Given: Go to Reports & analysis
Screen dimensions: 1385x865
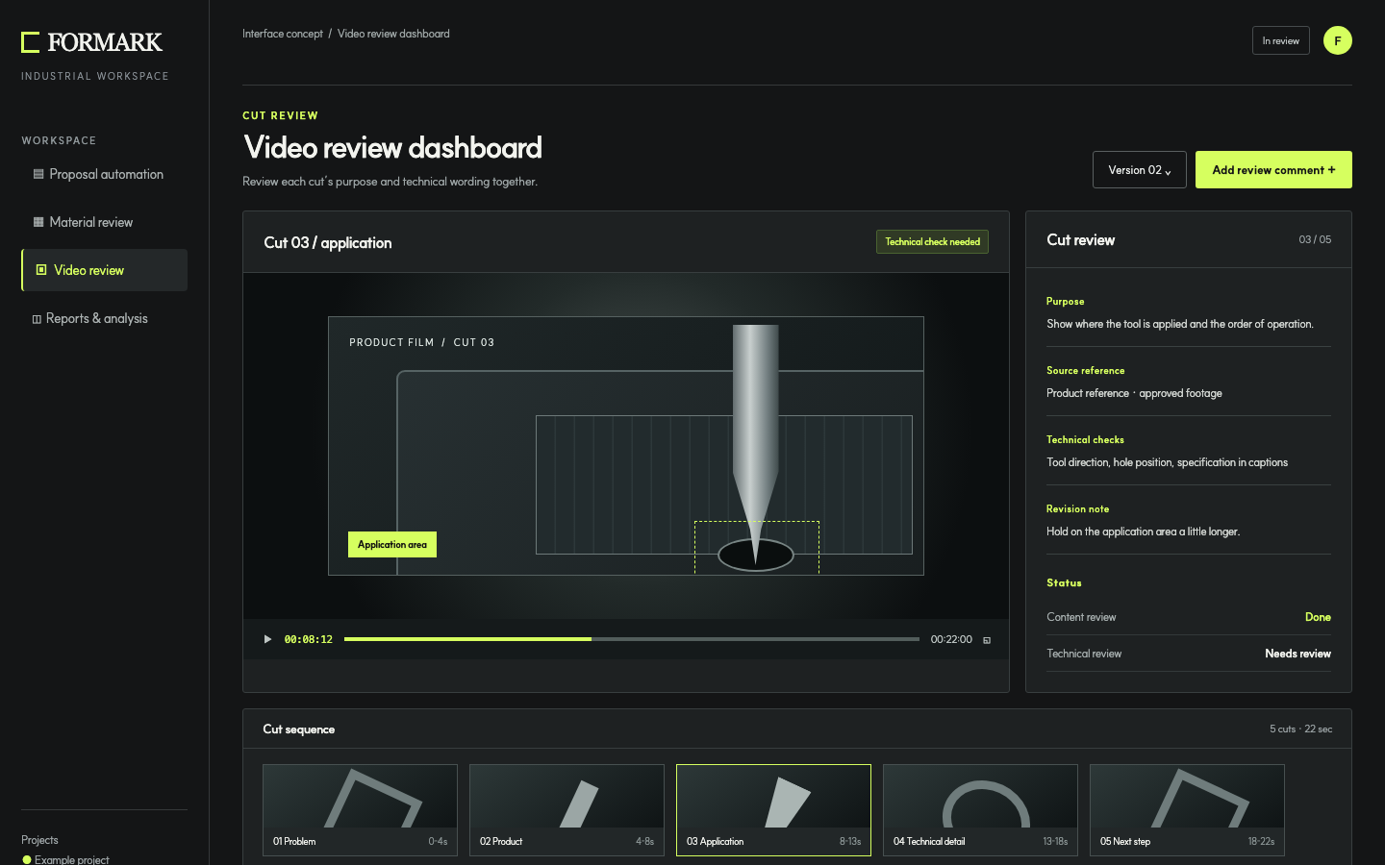Looking at the screenshot, I should tap(104, 318).
